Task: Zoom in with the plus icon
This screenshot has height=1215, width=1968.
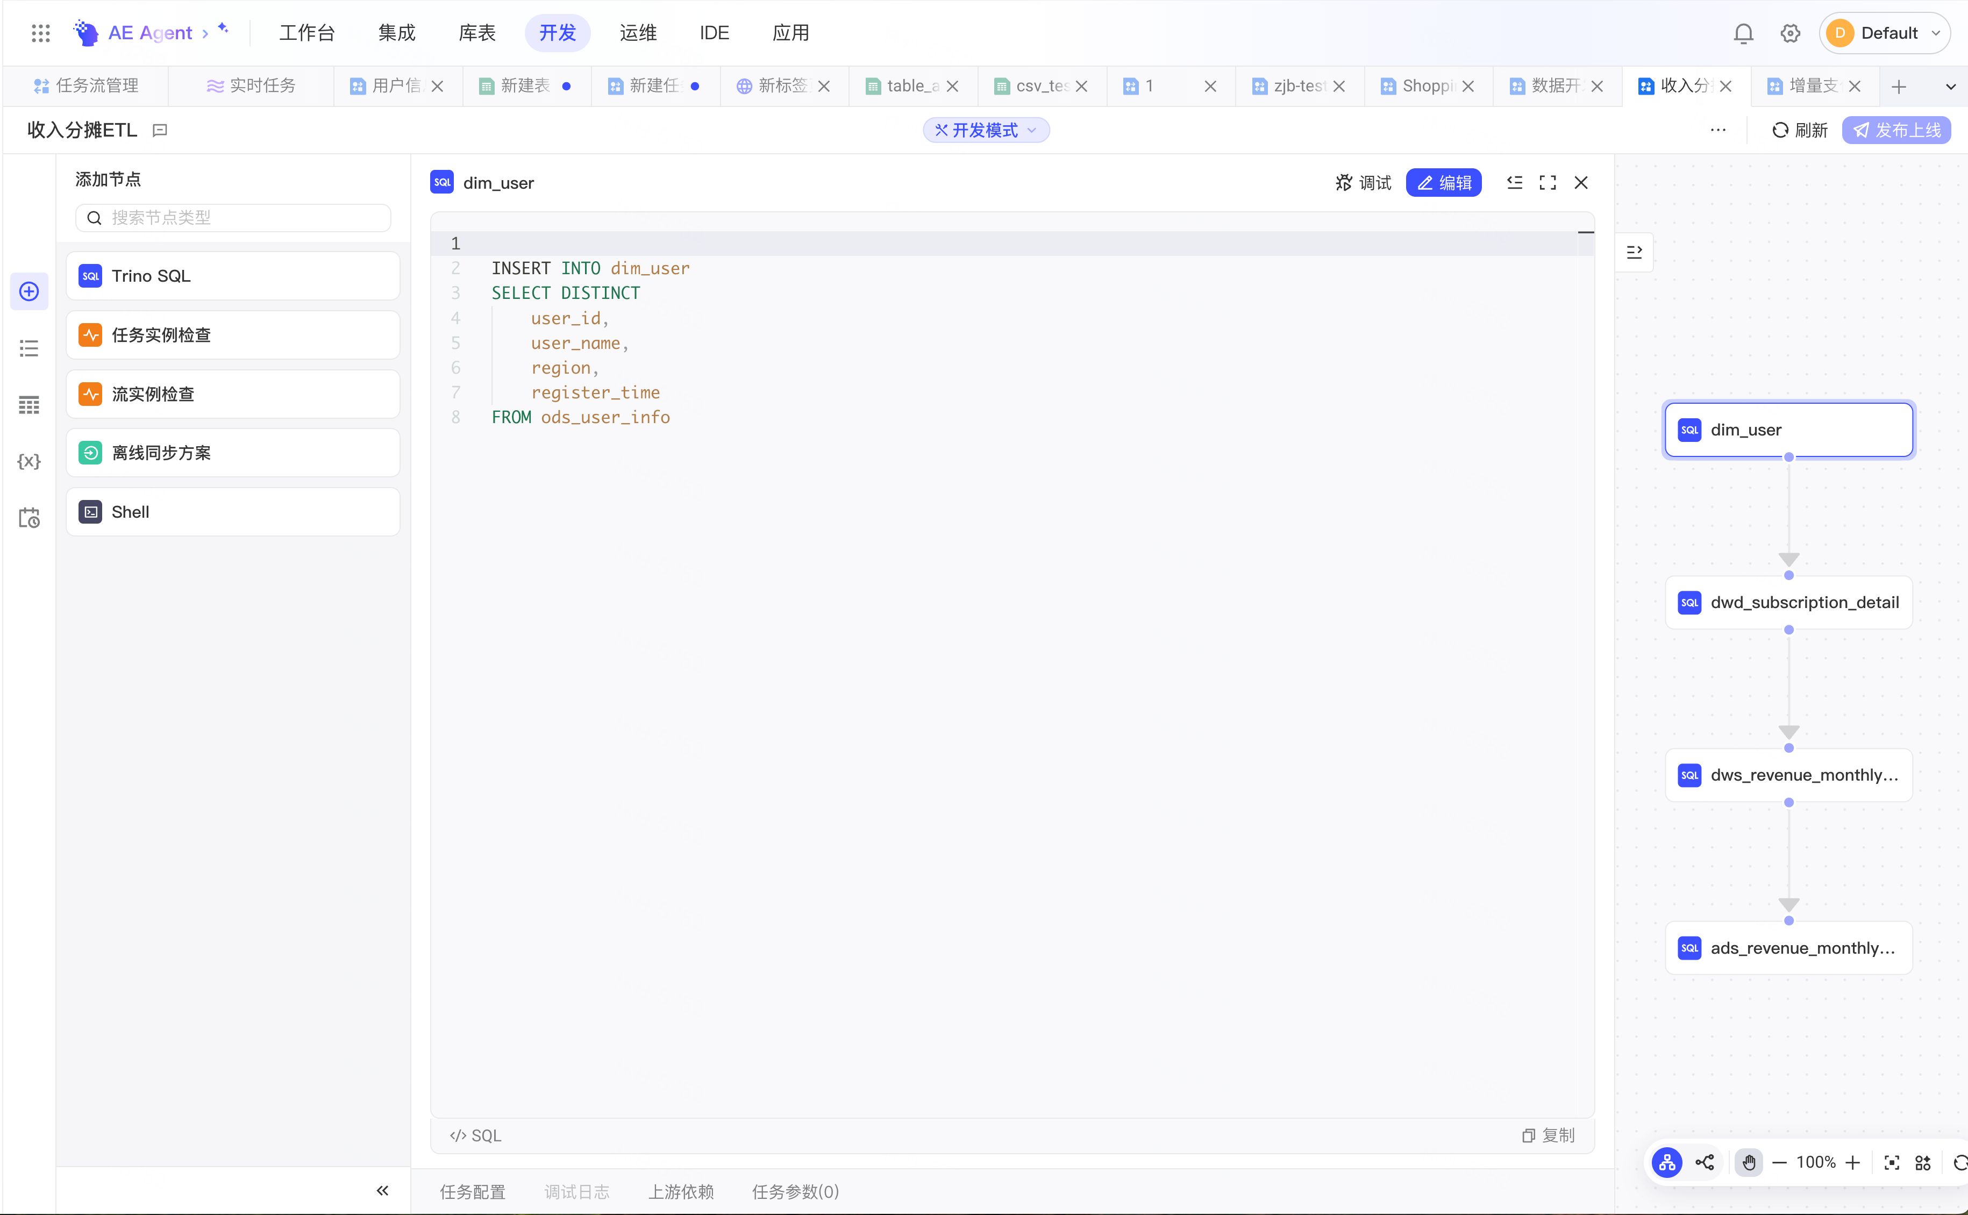Action: click(x=1852, y=1162)
